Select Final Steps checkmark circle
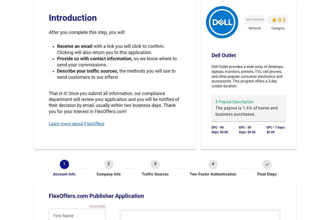This screenshot has height=220, width=330. tap(267, 164)
